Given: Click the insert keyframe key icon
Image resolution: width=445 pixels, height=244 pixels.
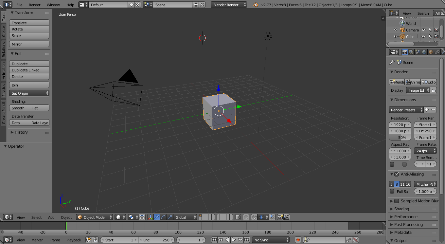Looking at the screenshot, I should coord(349,240).
